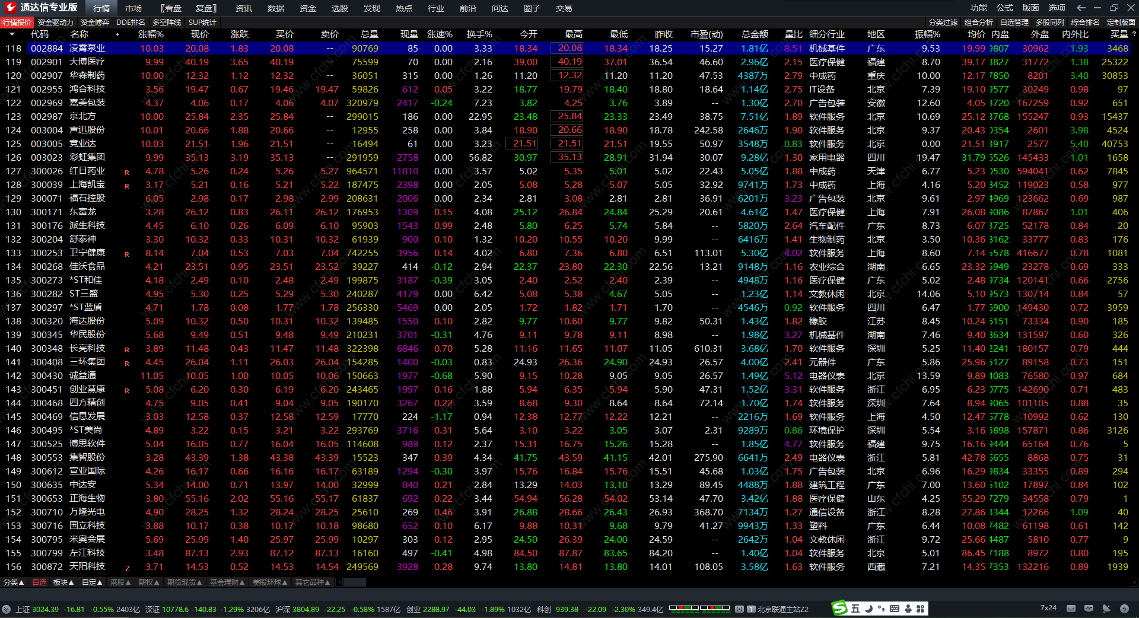Open the Sogou input method logo
Viewport: 1139px width, 618px height.
point(839,609)
